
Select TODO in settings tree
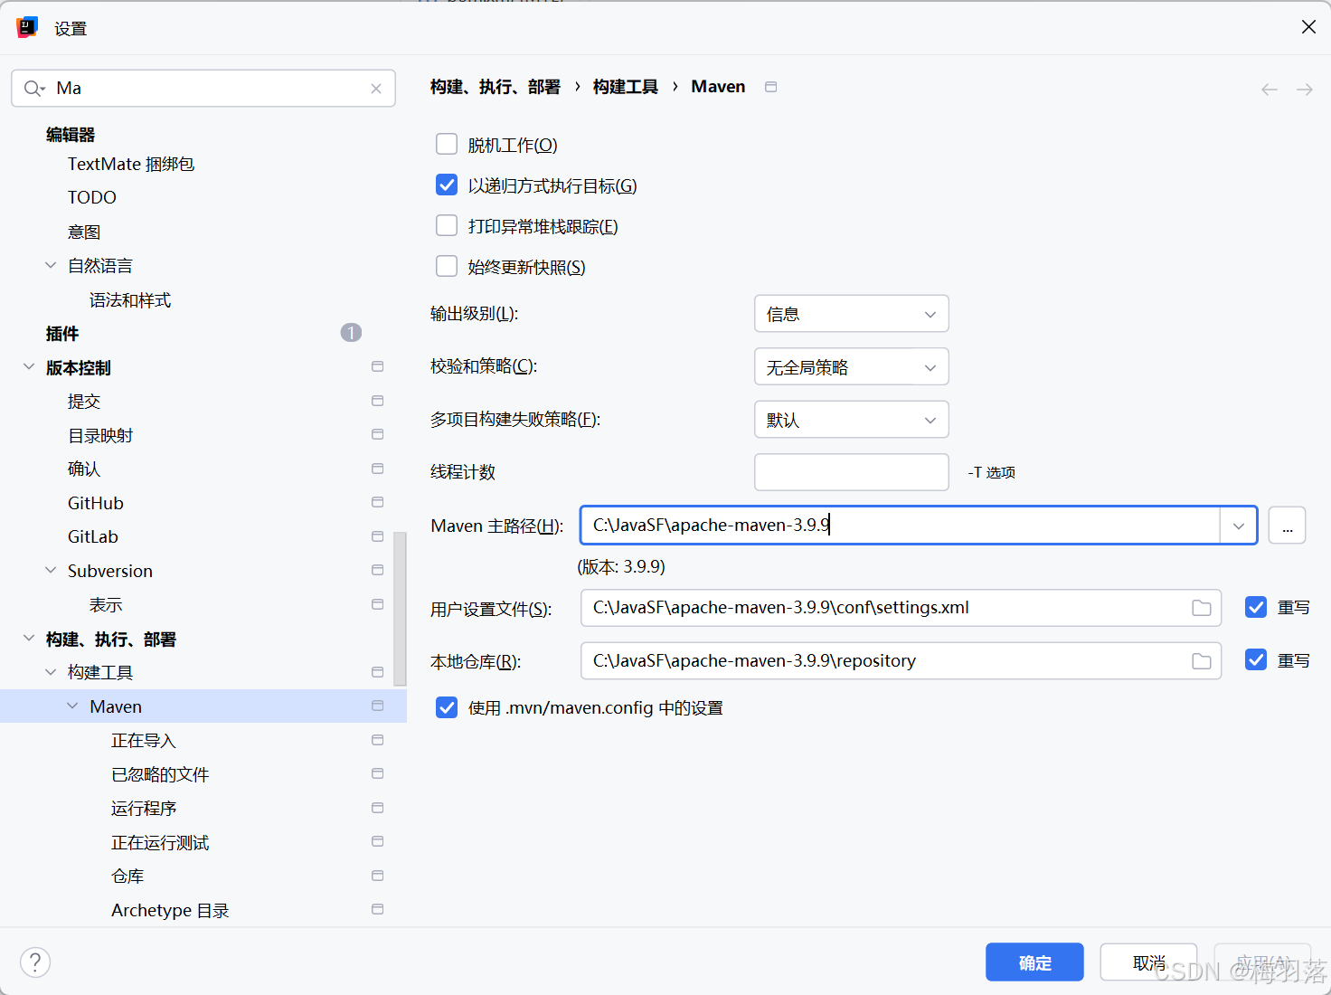92,197
